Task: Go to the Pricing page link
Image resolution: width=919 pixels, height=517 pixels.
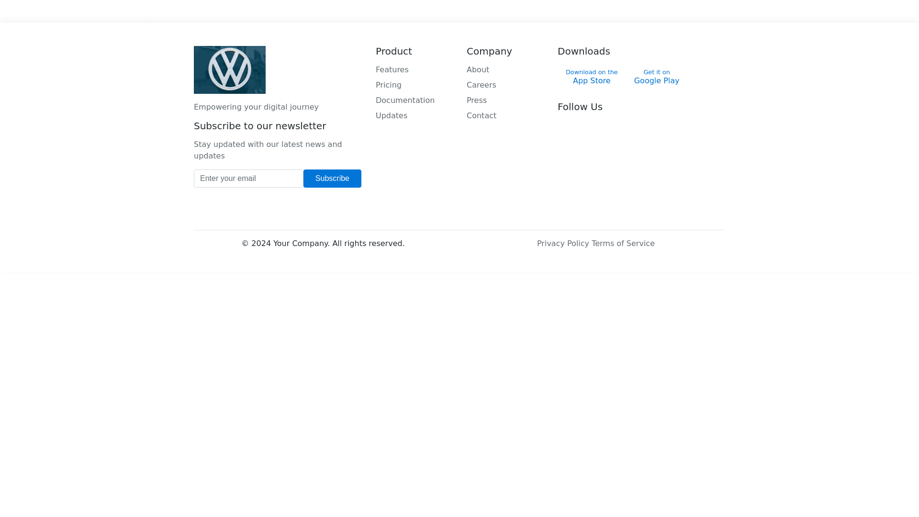Action: point(388,85)
